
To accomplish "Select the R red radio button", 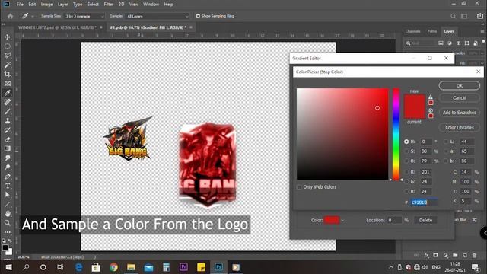I will [406, 172].
